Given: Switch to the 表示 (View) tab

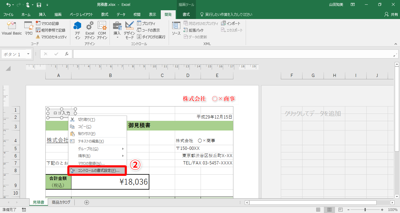Looking at the screenshot, I should pyautogui.click(x=153, y=14).
